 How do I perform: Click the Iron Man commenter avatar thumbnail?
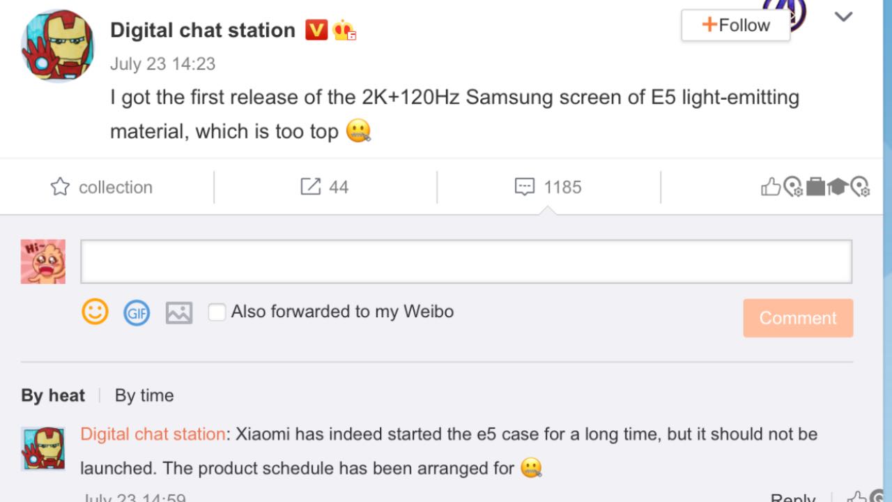point(43,448)
